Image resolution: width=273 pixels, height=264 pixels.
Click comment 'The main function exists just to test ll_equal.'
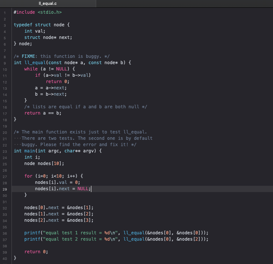tap(80, 132)
